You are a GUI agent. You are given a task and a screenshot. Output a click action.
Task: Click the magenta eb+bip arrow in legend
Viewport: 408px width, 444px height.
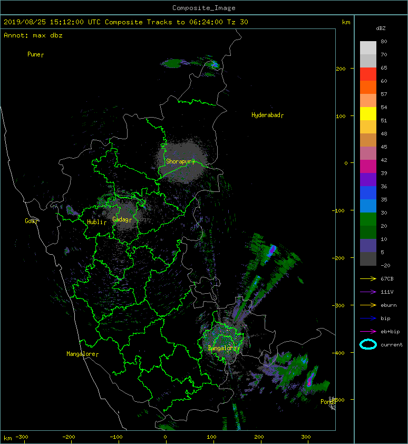[368, 332]
